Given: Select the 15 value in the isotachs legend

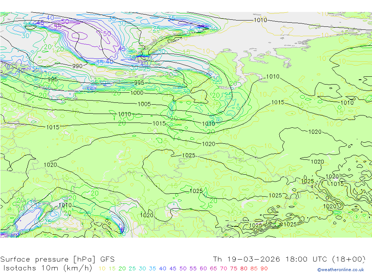Looking at the screenshot, I should [112, 269].
